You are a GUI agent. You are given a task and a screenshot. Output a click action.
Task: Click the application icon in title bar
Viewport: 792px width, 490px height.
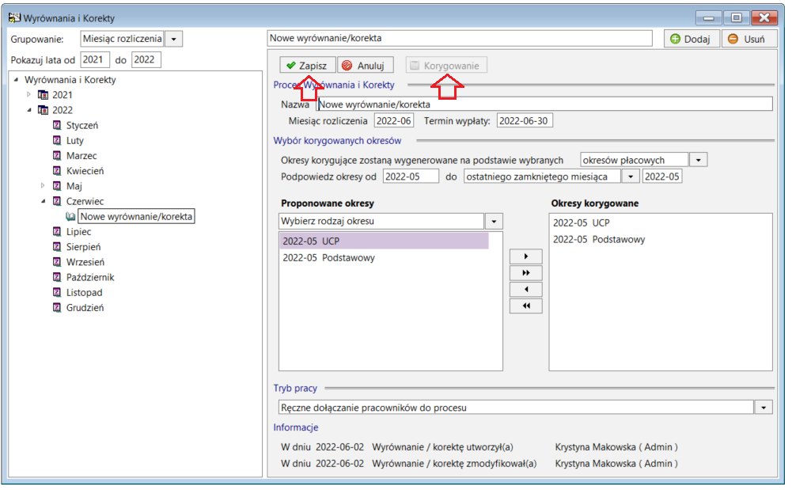click(14, 17)
